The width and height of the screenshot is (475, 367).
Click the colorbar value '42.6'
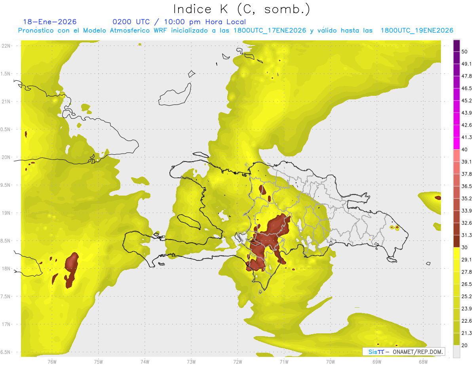[467, 125]
